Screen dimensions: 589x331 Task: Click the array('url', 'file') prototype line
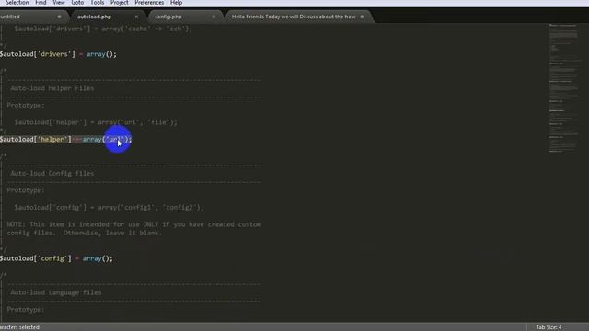(96, 122)
